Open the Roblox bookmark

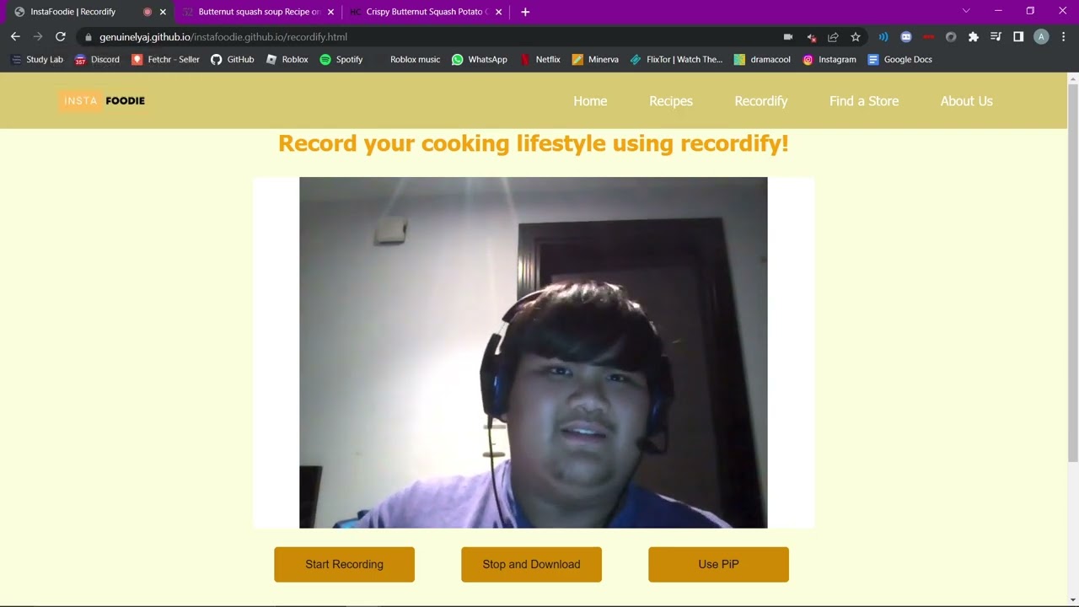(287, 60)
